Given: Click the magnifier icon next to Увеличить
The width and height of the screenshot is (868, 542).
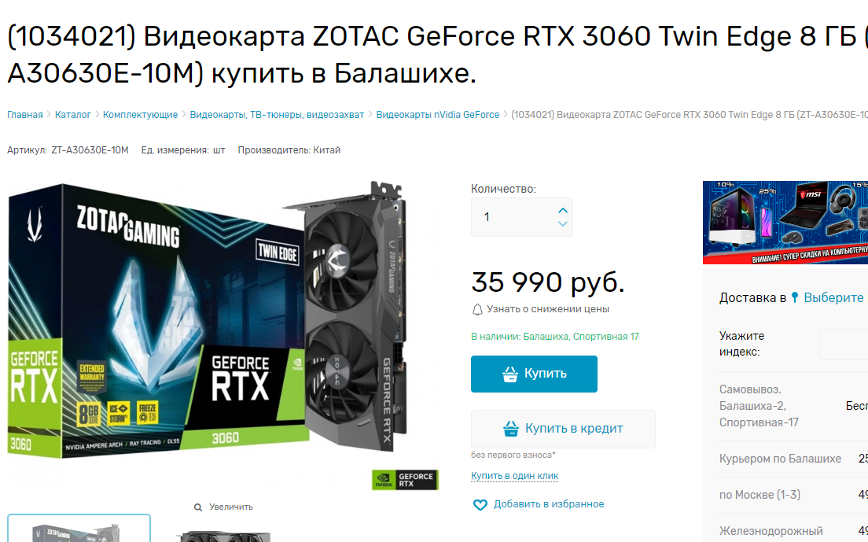Looking at the screenshot, I should (x=197, y=507).
